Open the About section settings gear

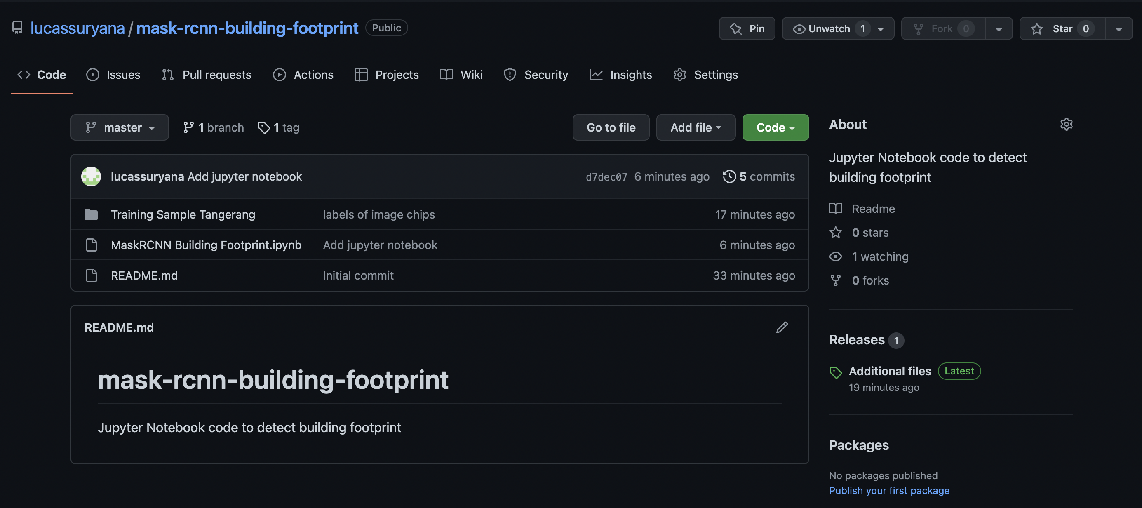coord(1067,124)
